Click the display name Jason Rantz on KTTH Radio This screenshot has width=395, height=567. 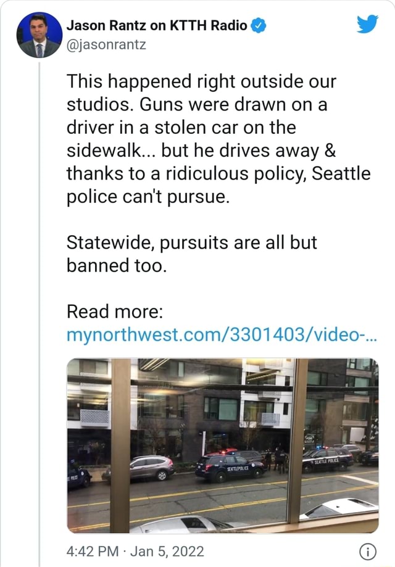pos(157,25)
